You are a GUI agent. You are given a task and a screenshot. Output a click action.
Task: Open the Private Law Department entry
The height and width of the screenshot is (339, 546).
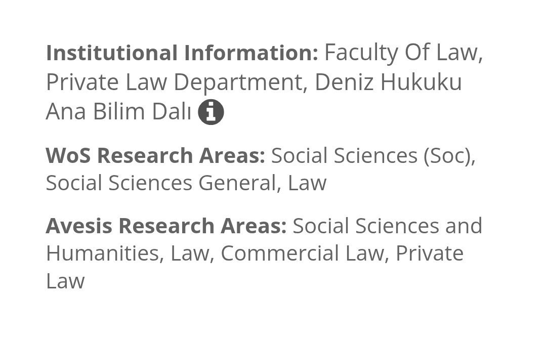click(x=174, y=82)
